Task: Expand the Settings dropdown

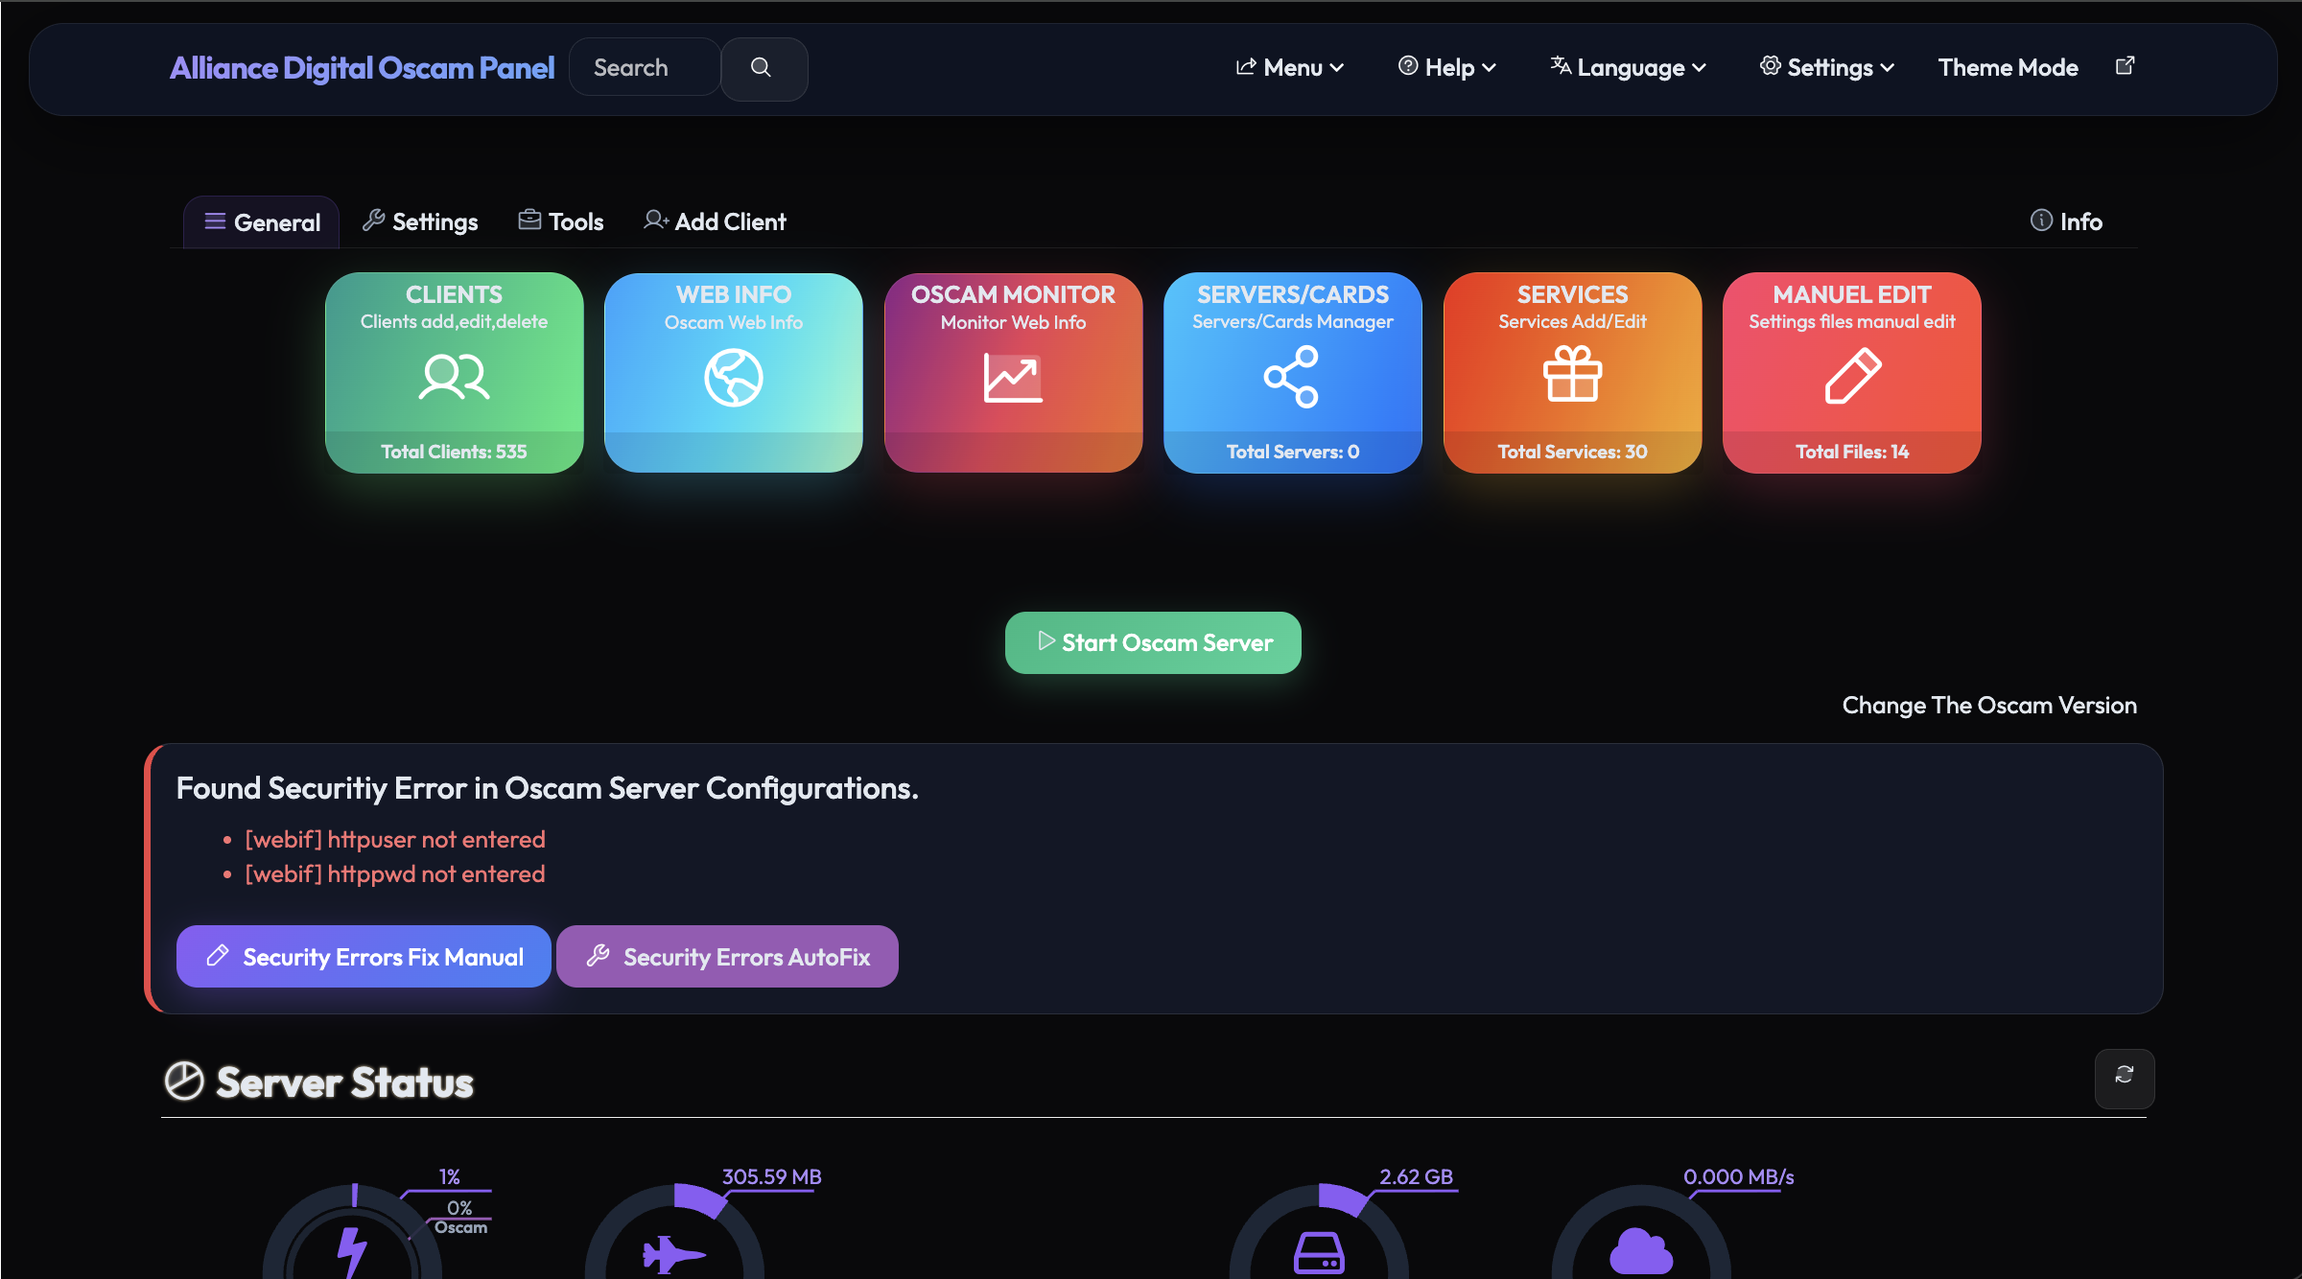Action: click(x=1825, y=67)
